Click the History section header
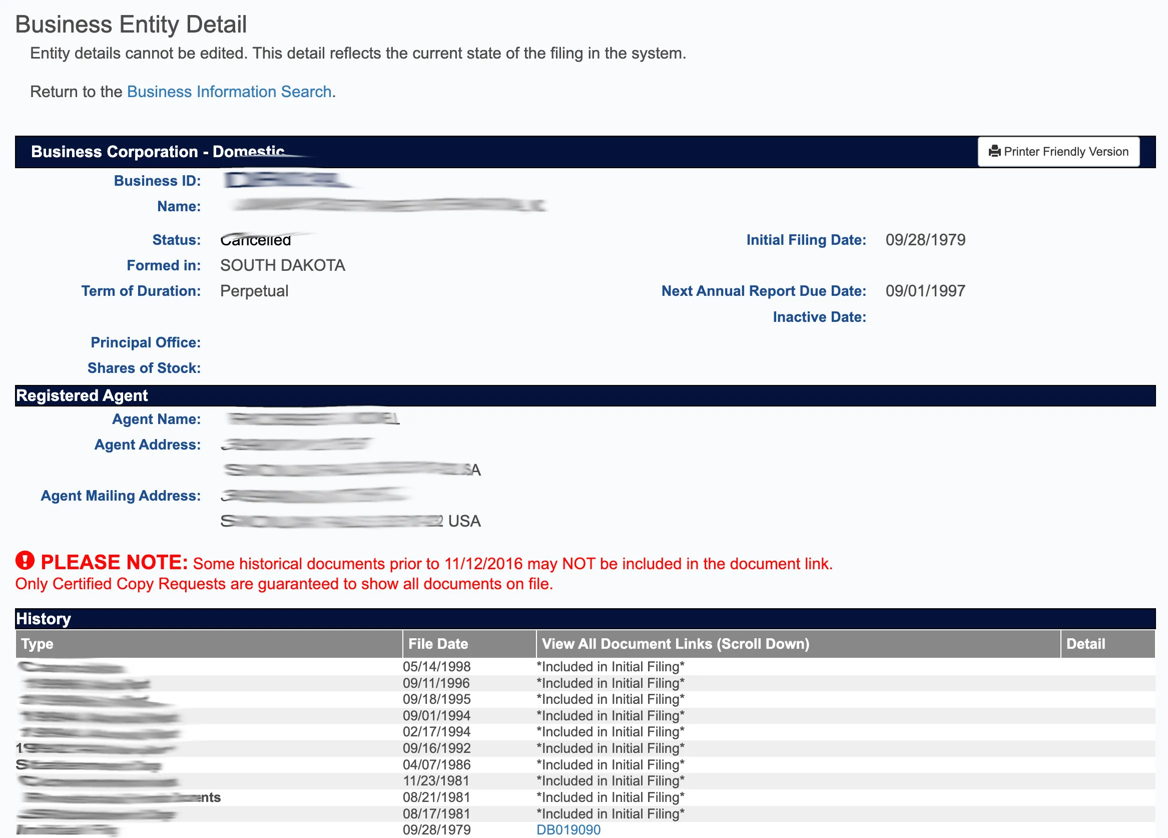The image size is (1168, 838). coord(585,619)
